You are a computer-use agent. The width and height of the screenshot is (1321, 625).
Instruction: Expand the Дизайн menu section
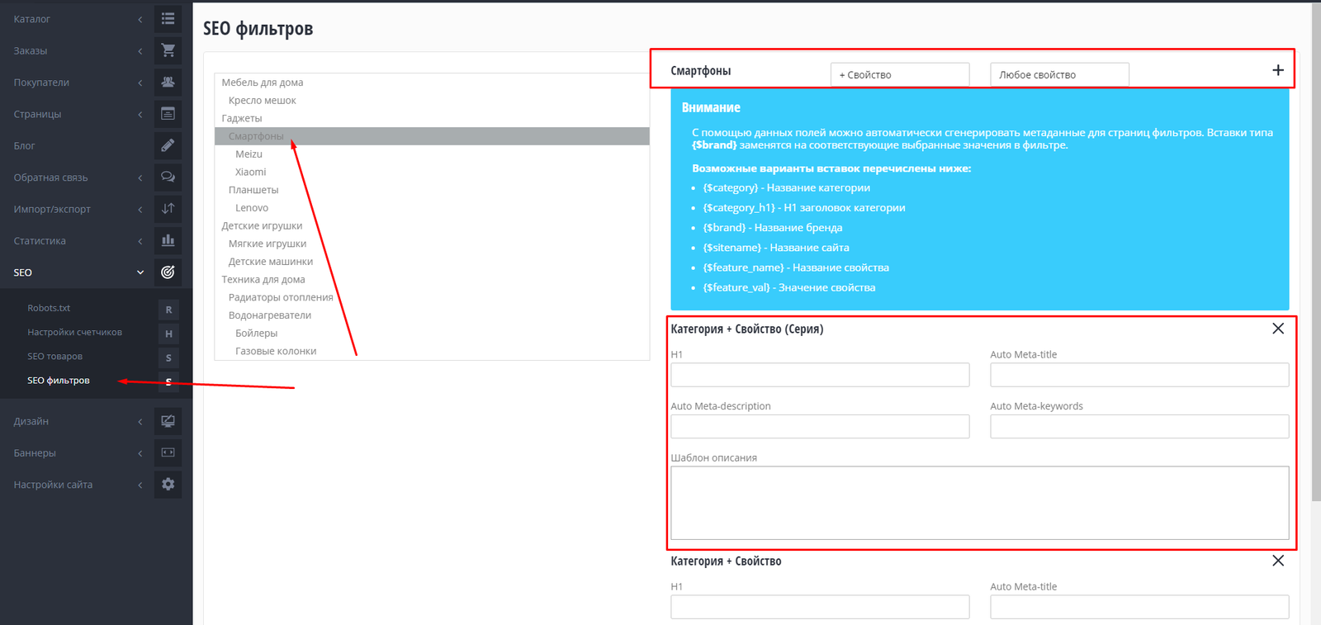[140, 421]
